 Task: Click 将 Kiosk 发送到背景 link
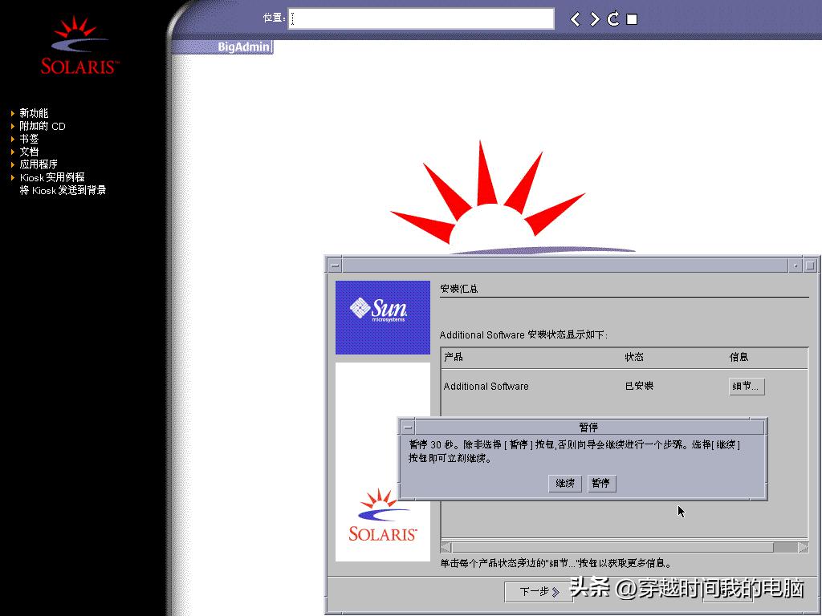point(63,190)
